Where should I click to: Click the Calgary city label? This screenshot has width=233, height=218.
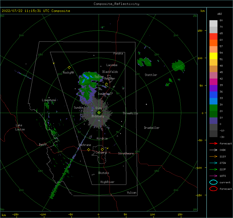[x=101, y=152]
